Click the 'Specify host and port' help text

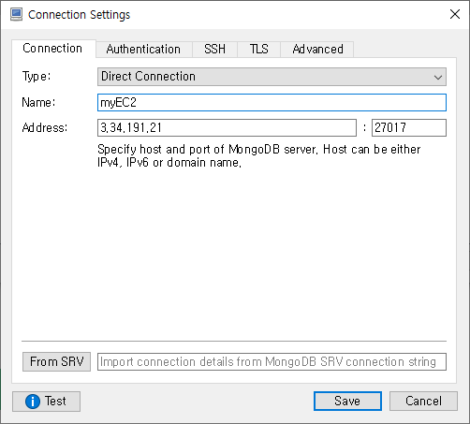click(259, 155)
